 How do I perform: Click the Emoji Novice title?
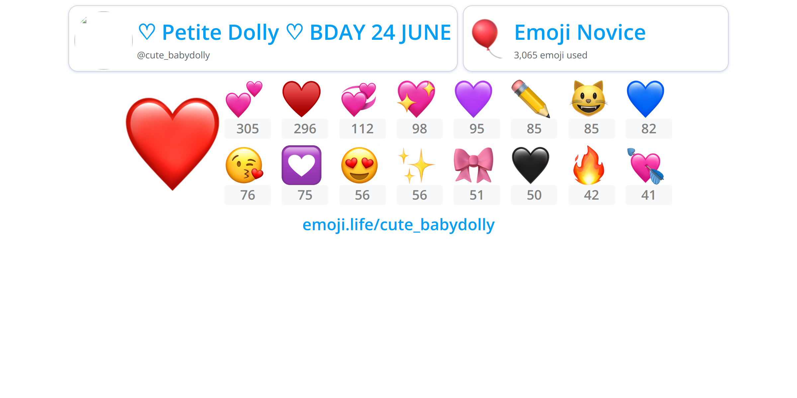580,33
